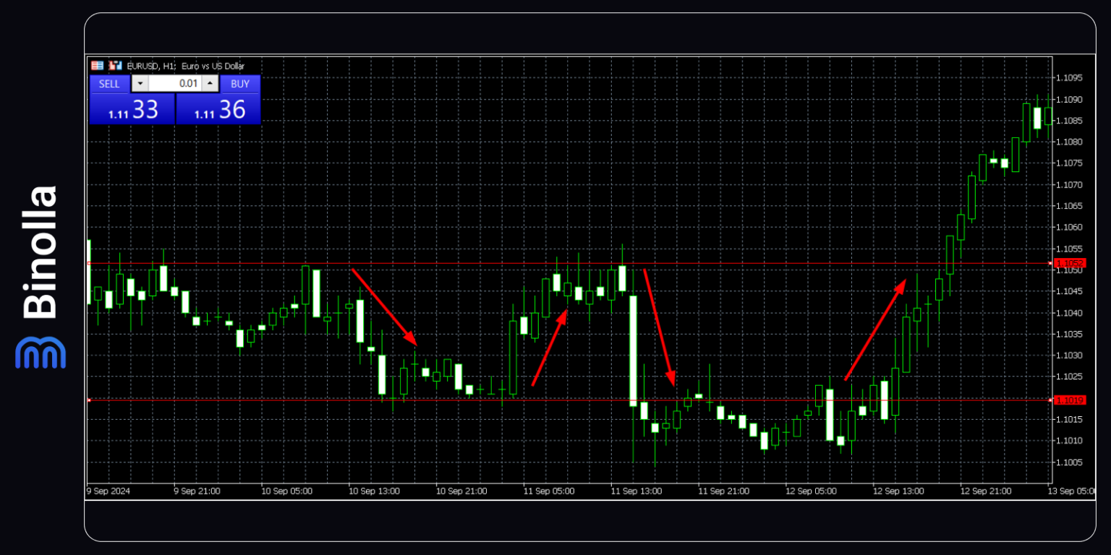
Task: Click the buy quote panel showing 1.1136
Action: click(218, 108)
